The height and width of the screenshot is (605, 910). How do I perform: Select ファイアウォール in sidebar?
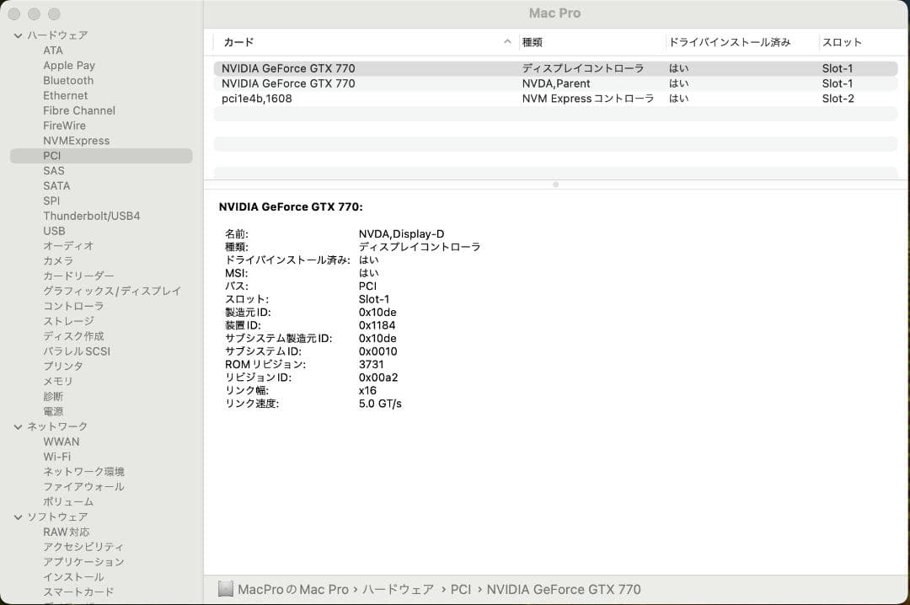83,486
